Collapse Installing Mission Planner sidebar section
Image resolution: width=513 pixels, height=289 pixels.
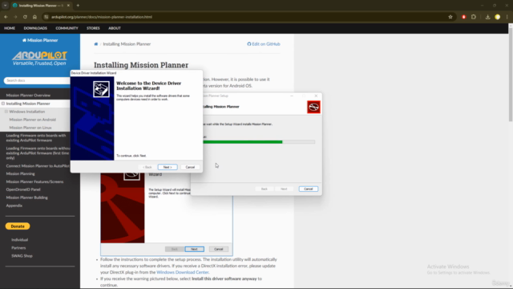(x=3, y=104)
